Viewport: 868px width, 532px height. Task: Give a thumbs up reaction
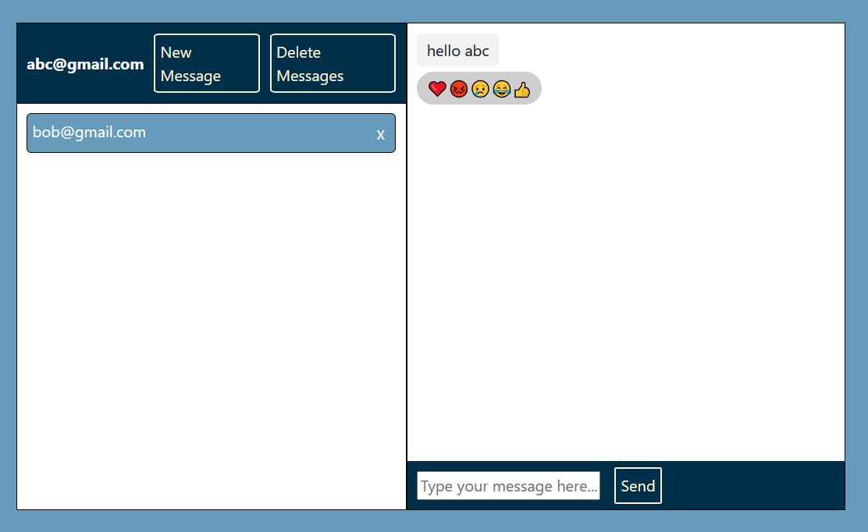(521, 88)
